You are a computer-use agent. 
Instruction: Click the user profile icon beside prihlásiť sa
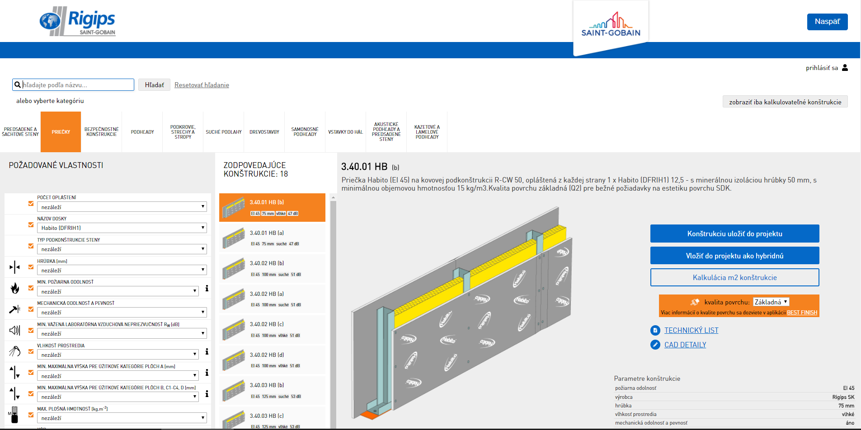coord(845,68)
